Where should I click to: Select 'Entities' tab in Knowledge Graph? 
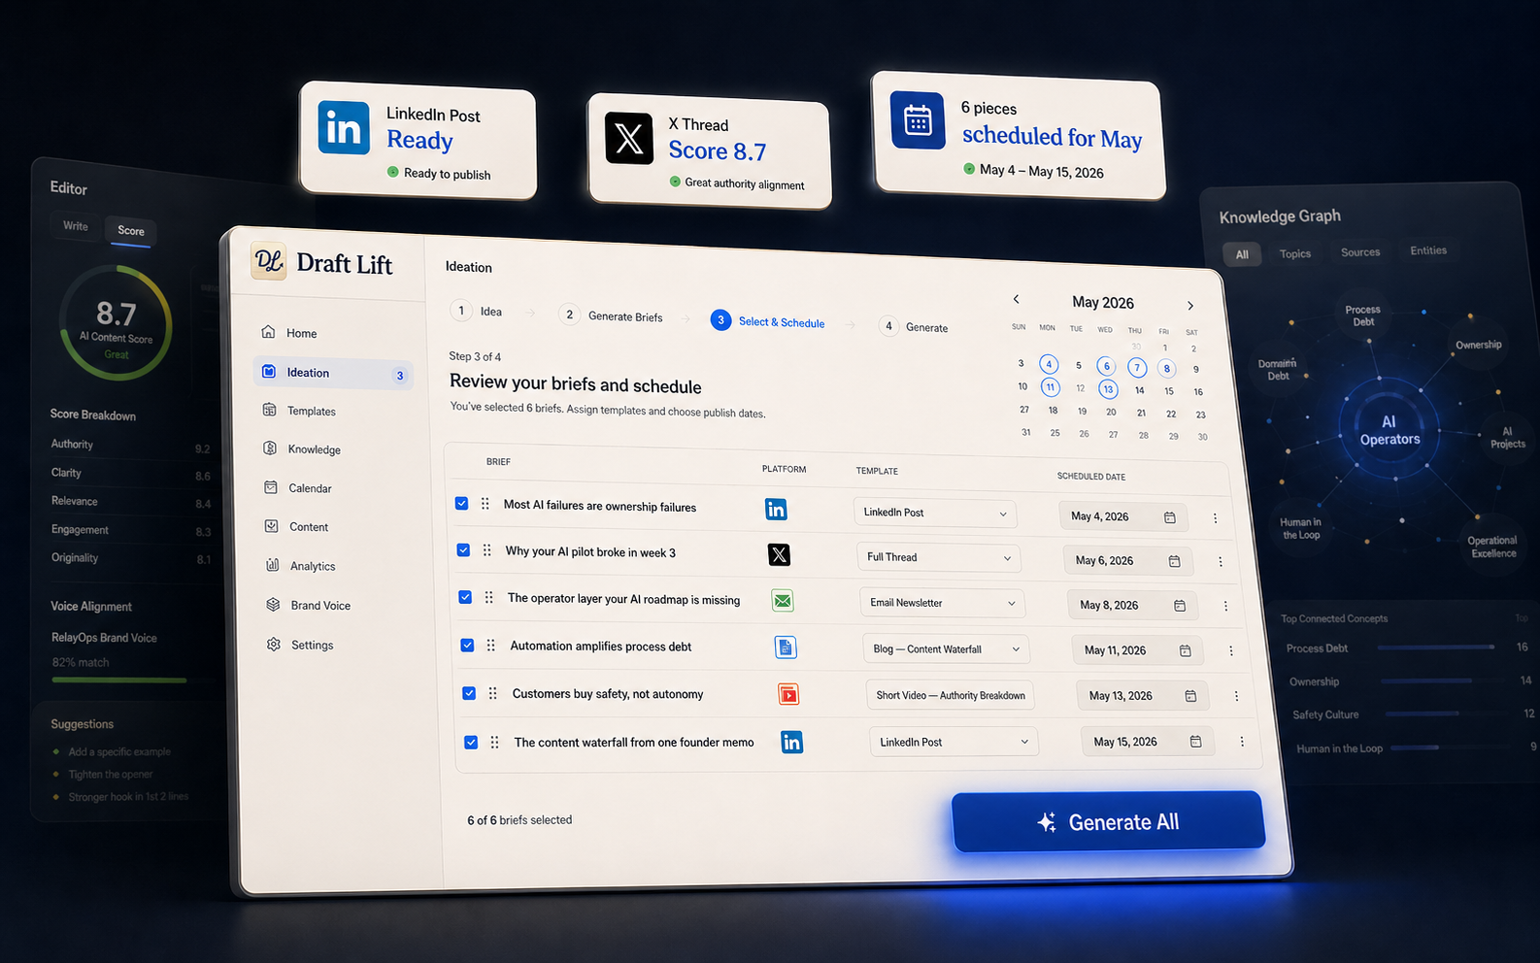pos(1428,250)
